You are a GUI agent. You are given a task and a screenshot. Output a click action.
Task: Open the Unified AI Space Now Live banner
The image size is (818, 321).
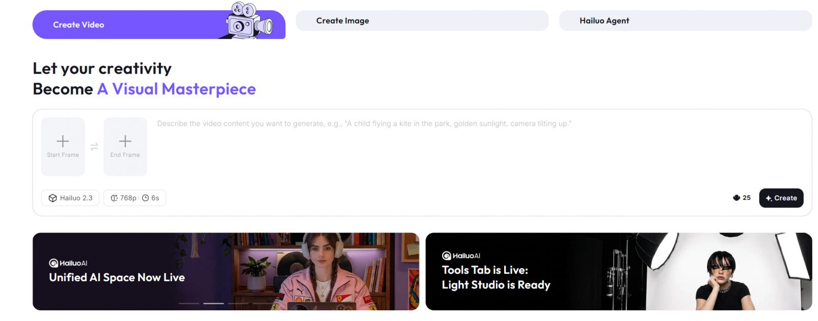coord(226,271)
